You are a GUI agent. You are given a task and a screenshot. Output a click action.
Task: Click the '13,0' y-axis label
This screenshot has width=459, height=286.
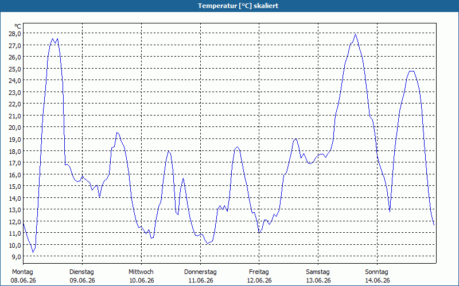pyautogui.click(x=15, y=210)
